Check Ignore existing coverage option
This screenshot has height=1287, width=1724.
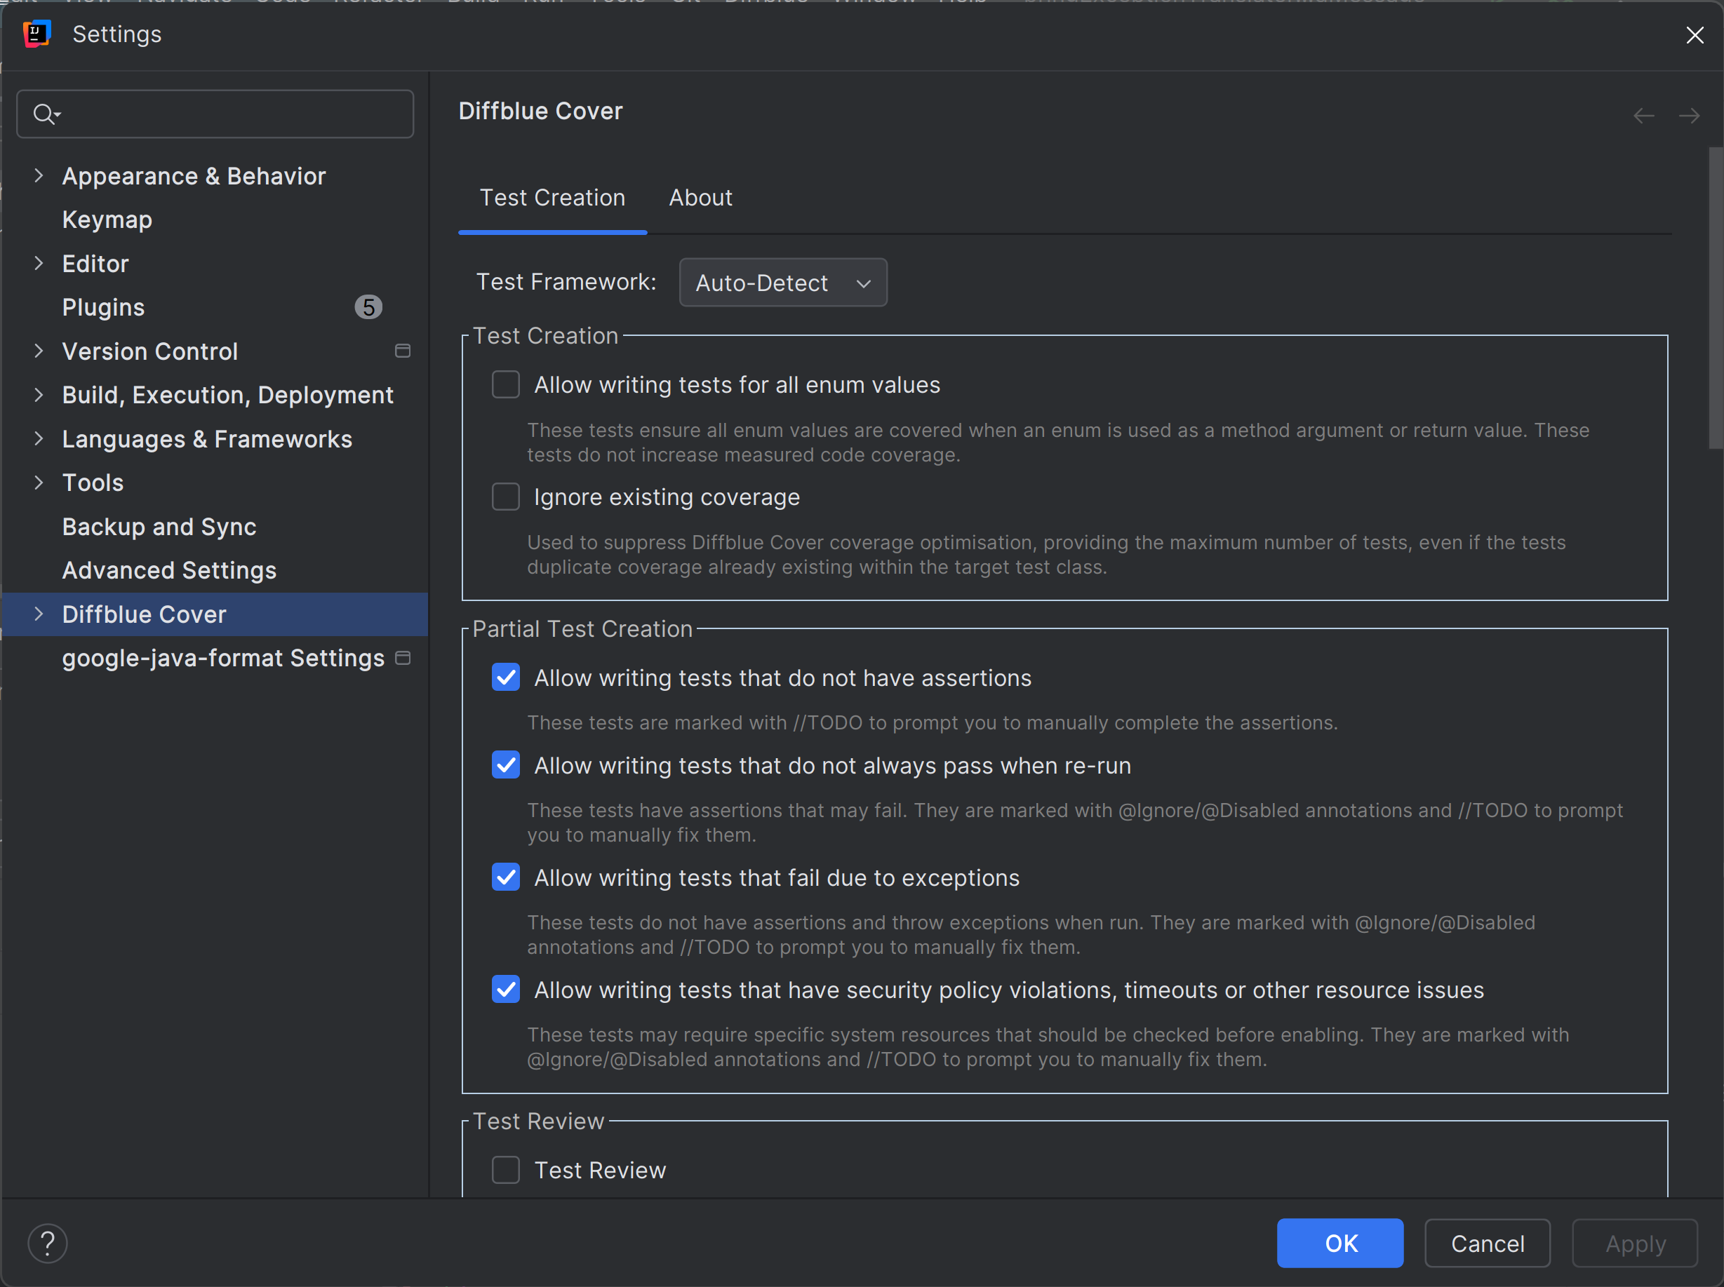(x=506, y=497)
